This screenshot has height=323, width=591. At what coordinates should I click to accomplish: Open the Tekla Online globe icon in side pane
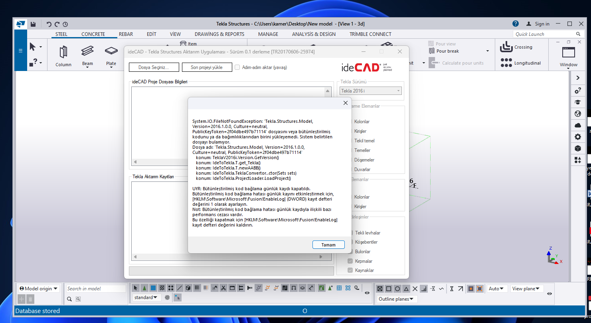pos(577,114)
